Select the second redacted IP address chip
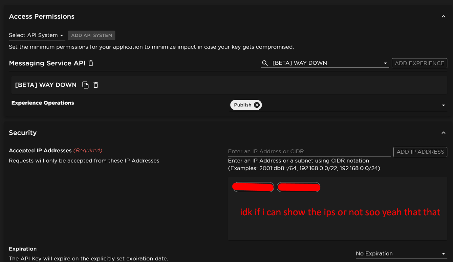Image resolution: width=453 pixels, height=262 pixels. point(299,187)
